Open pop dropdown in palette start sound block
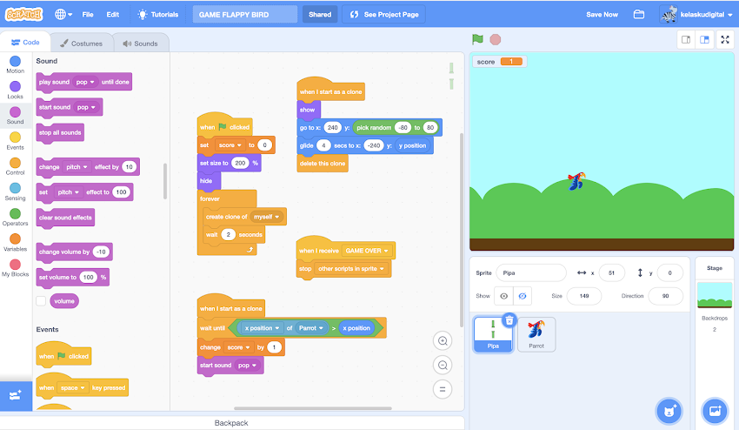Image resolution: width=739 pixels, height=430 pixels. coord(86,108)
